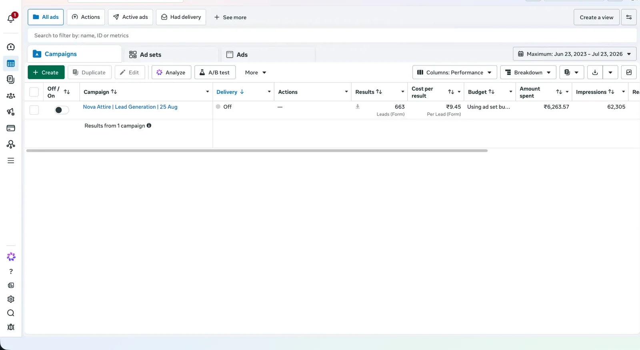Focus the search filter field

(x=332, y=36)
